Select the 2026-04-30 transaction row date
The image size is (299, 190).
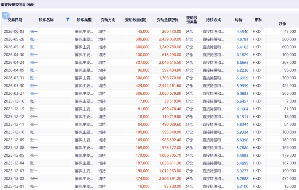(14, 55)
